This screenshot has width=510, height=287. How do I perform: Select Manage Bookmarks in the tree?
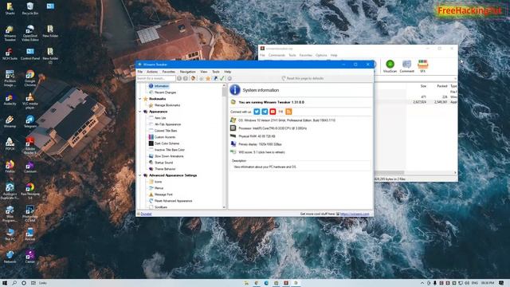(167, 105)
